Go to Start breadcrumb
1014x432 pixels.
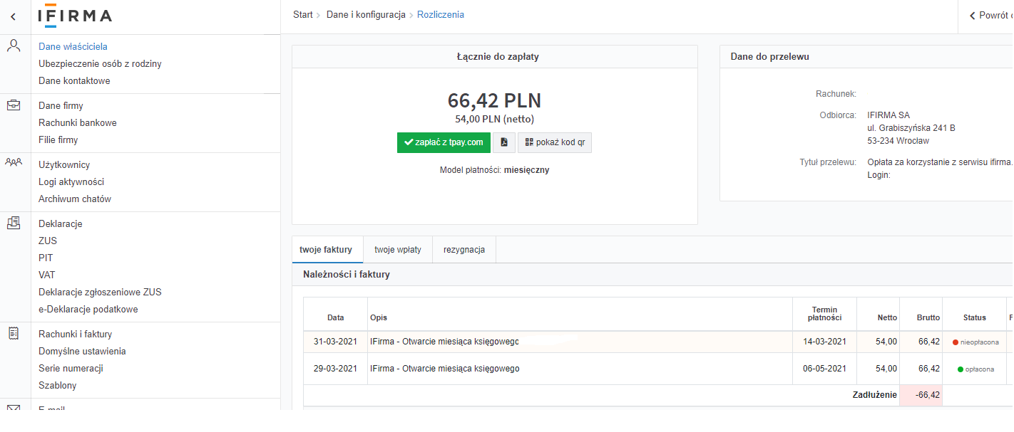[x=303, y=14]
